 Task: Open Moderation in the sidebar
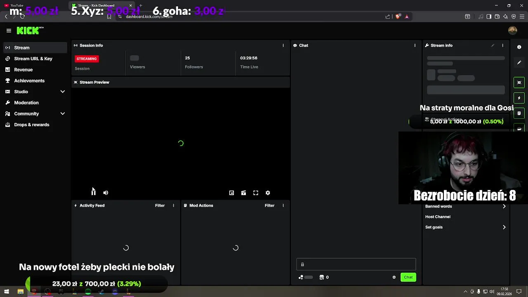point(35,103)
